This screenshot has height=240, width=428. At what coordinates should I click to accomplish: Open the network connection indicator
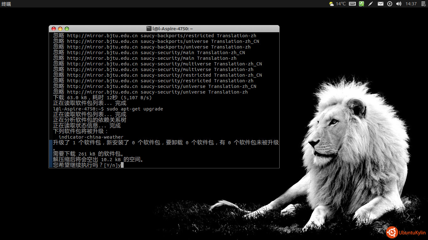pyautogui.click(x=371, y=4)
